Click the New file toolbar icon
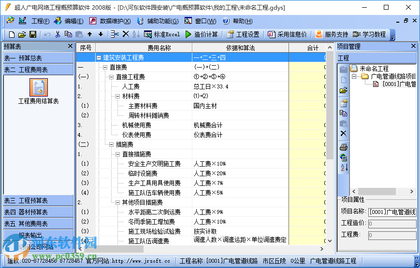 [12, 34]
